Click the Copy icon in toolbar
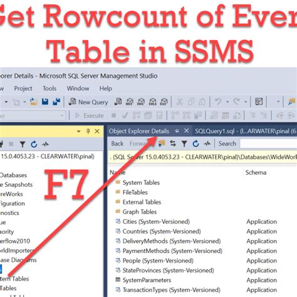297x297 pixels. click(x=190, y=102)
